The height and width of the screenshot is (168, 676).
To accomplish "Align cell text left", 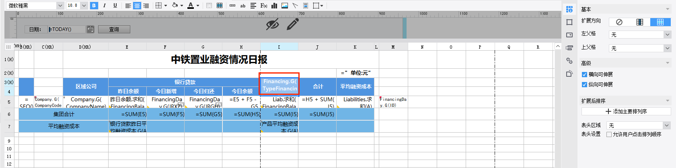I will [128, 6].
